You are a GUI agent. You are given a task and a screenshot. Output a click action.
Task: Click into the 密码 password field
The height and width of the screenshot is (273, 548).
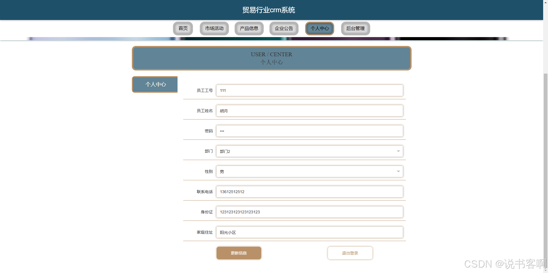(310, 131)
